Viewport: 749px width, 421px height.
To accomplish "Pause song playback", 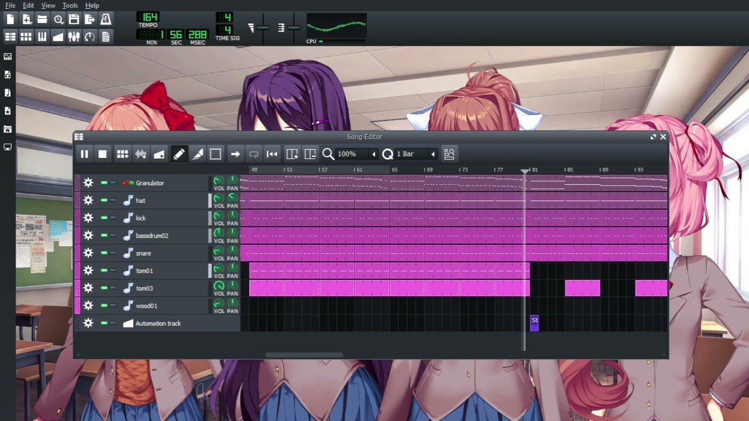I will (x=84, y=154).
